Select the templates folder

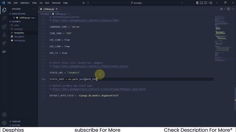19,33
